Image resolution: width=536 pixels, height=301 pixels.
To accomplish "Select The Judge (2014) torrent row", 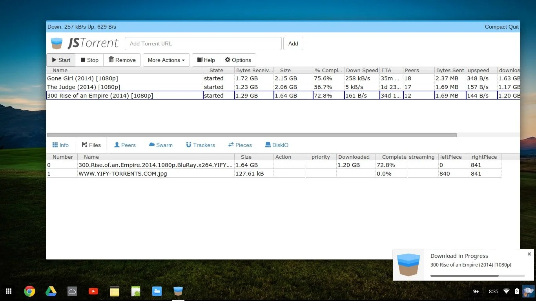I will pos(283,87).
